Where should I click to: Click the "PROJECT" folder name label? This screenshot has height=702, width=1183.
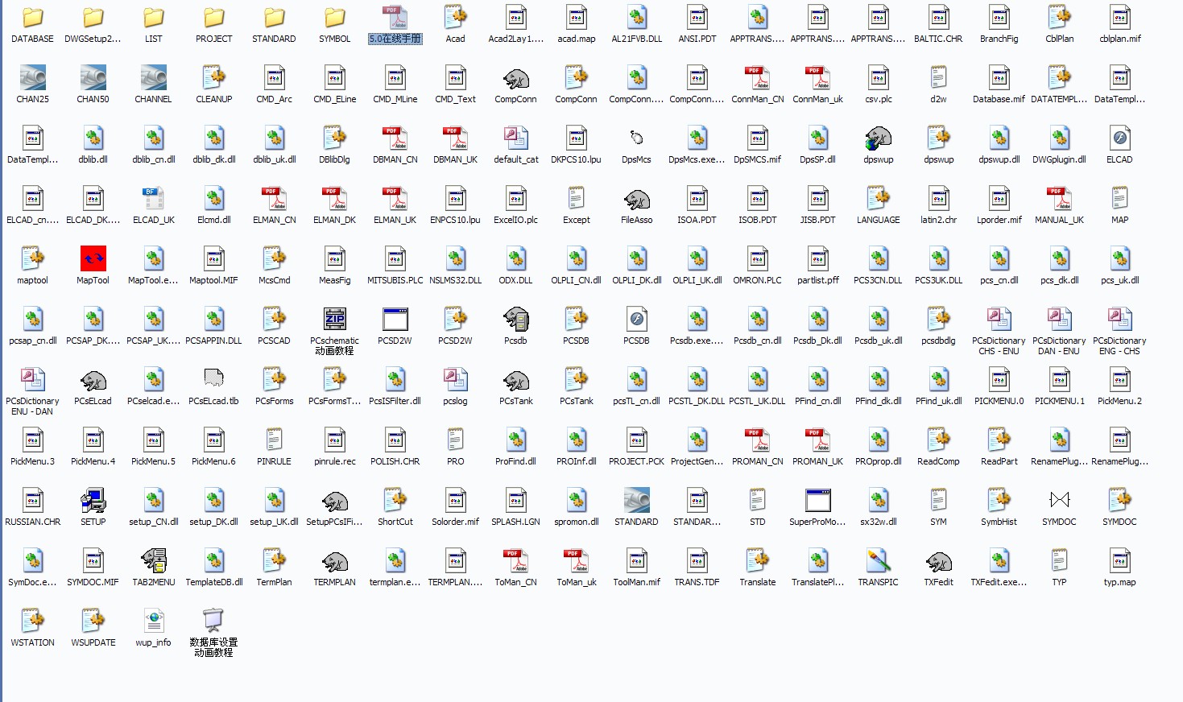pyautogui.click(x=214, y=39)
